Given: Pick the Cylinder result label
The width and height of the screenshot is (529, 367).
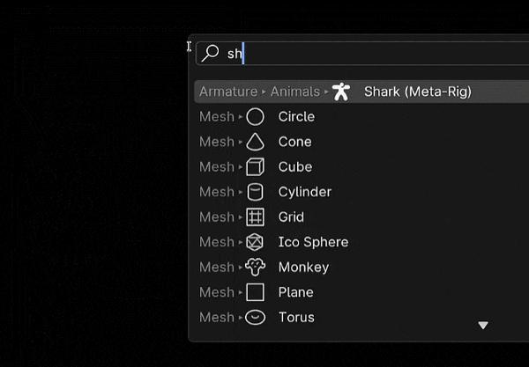Looking at the screenshot, I should [305, 192].
